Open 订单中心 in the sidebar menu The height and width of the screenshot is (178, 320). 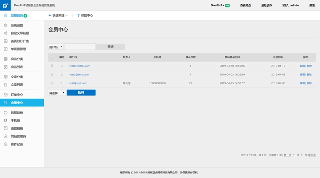click(x=17, y=95)
